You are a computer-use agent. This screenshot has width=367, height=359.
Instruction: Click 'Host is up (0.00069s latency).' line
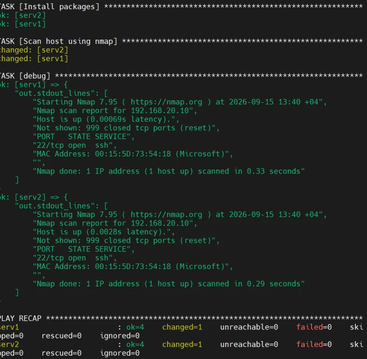pyautogui.click(x=106, y=119)
